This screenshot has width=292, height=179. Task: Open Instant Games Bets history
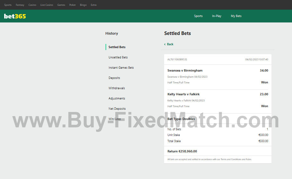121,68
